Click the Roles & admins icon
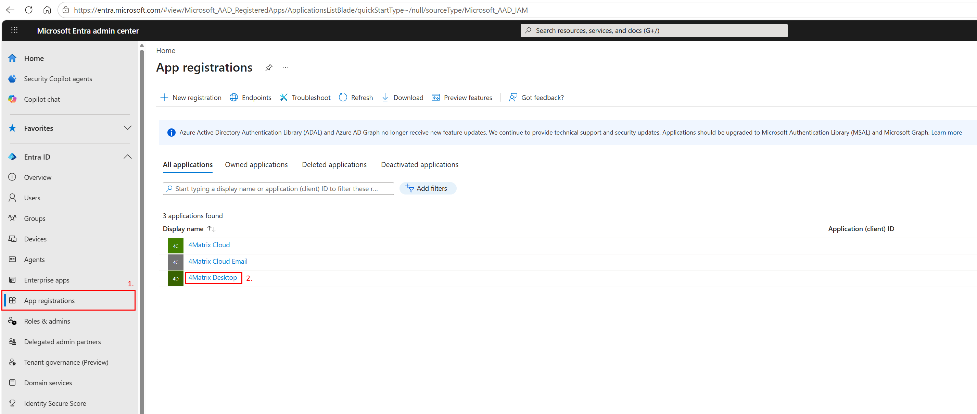The height and width of the screenshot is (414, 977). [x=13, y=321]
